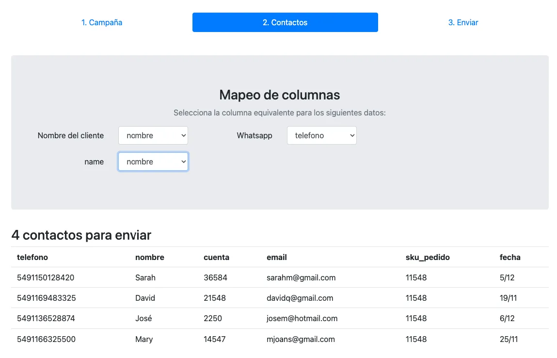
Task: Click the name David in the table
Action: (145, 298)
